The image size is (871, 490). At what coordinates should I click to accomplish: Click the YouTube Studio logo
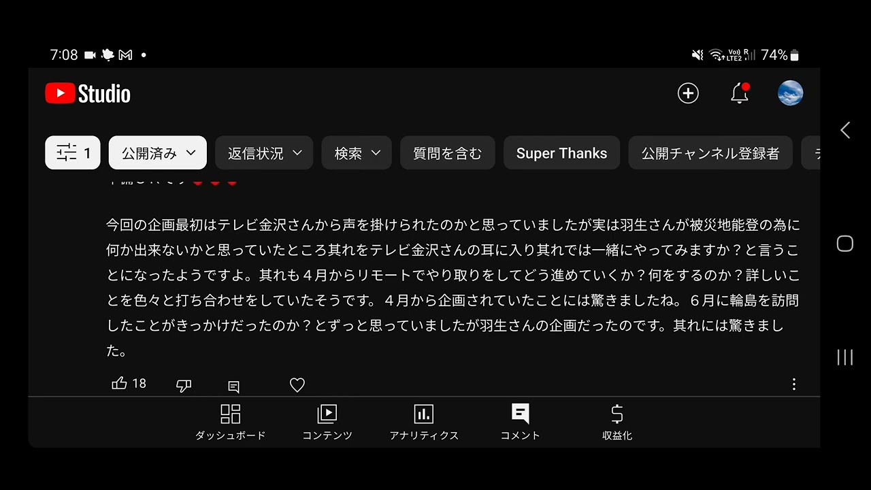click(x=88, y=93)
